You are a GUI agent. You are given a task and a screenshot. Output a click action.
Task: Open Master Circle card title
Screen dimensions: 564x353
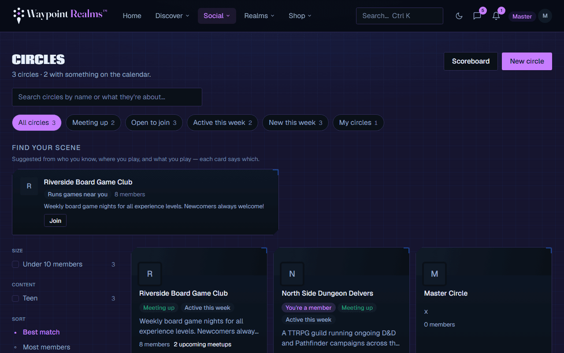tap(445, 293)
